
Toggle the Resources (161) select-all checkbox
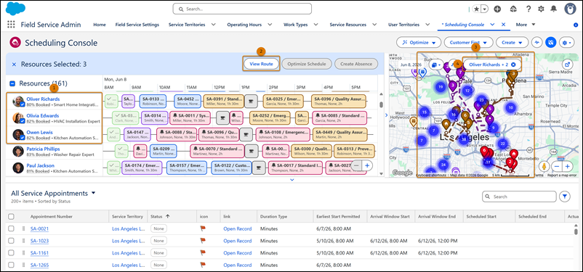pos(12,84)
